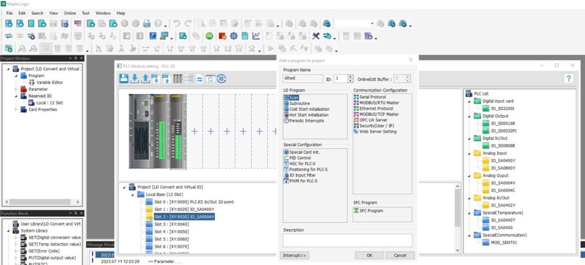Expand the Parameter node in Project Window

pos(16,89)
